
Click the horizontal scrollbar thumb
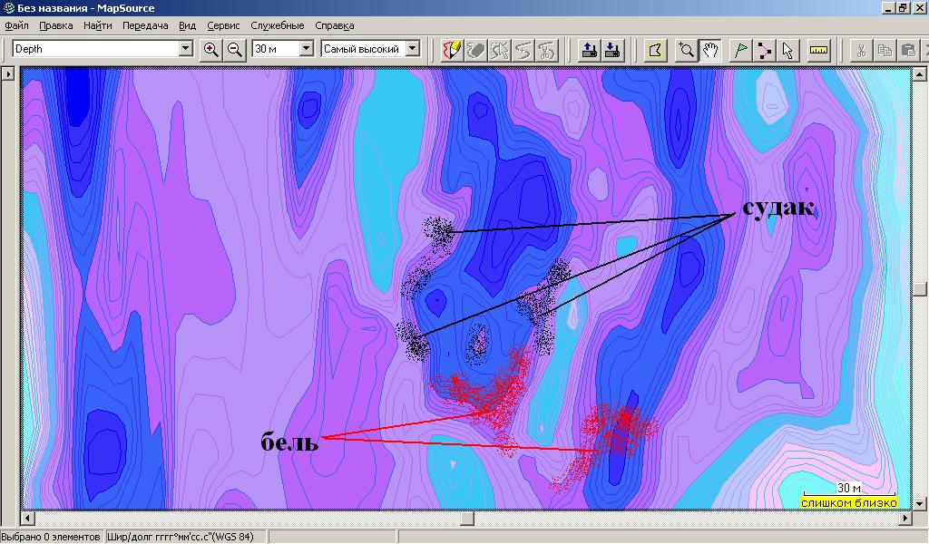467,519
